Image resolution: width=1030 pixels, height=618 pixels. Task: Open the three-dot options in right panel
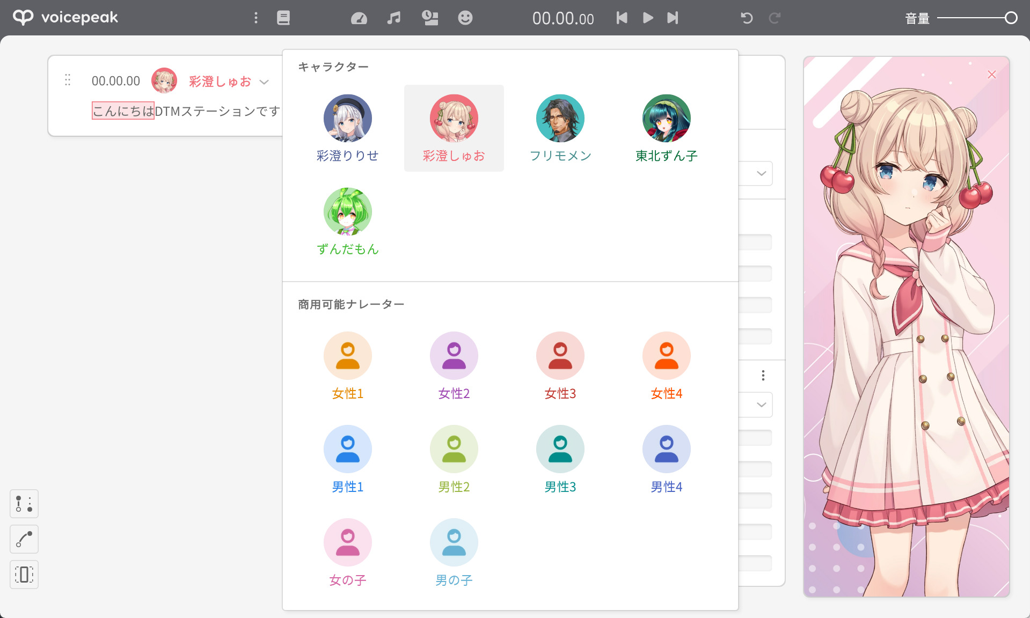(x=763, y=376)
